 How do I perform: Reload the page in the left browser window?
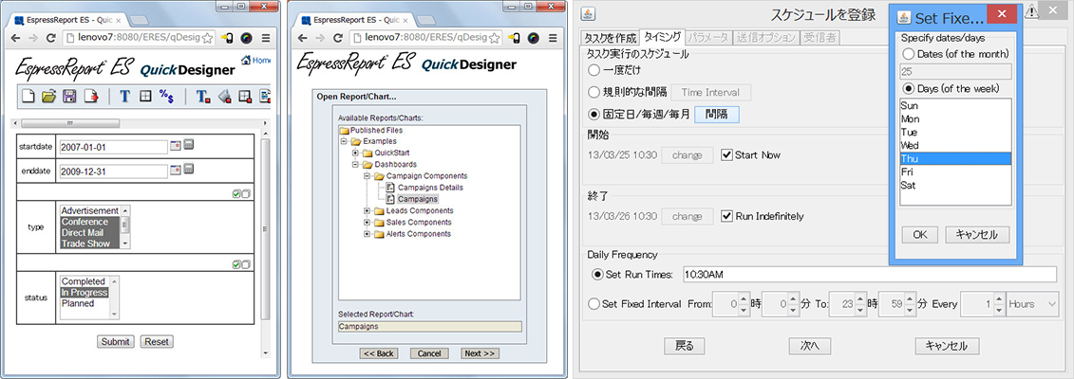click(x=48, y=38)
